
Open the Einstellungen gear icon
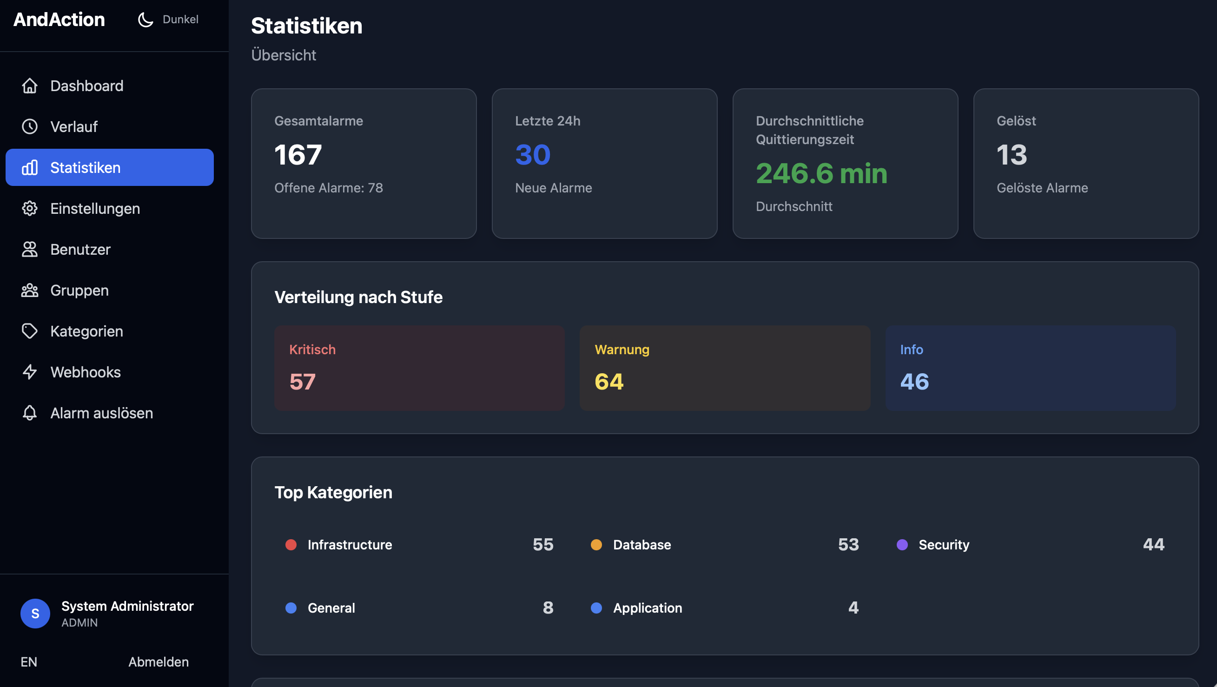[x=29, y=208]
